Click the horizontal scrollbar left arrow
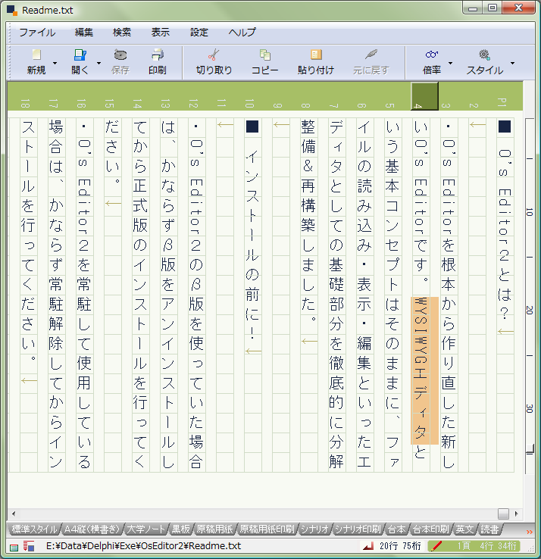Screen dimensions: 541x559 (x=14, y=514)
